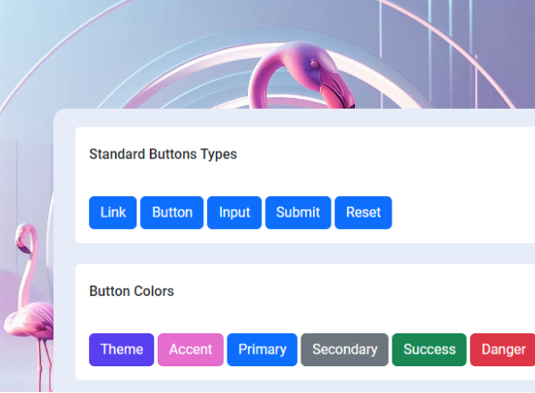Select the pink Accent button
535x393 pixels.
click(191, 349)
